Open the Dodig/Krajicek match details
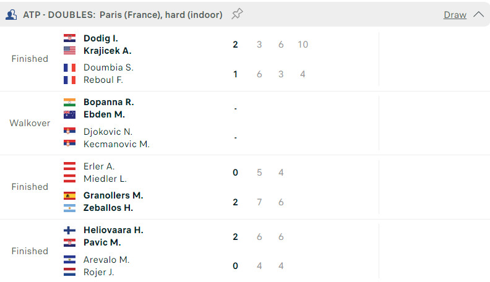The width and height of the screenshot is (490, 282). tap(189, 59)
